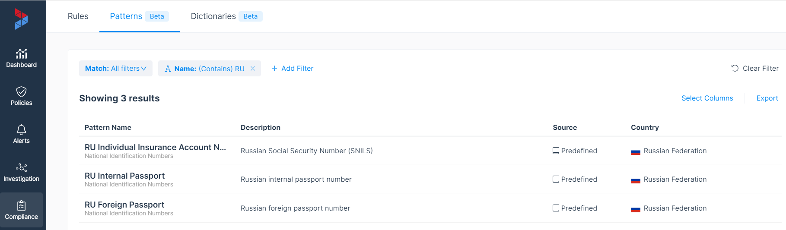Remove the Name Contains RU filter
This screenshot has width=786, height=230.
253,69
